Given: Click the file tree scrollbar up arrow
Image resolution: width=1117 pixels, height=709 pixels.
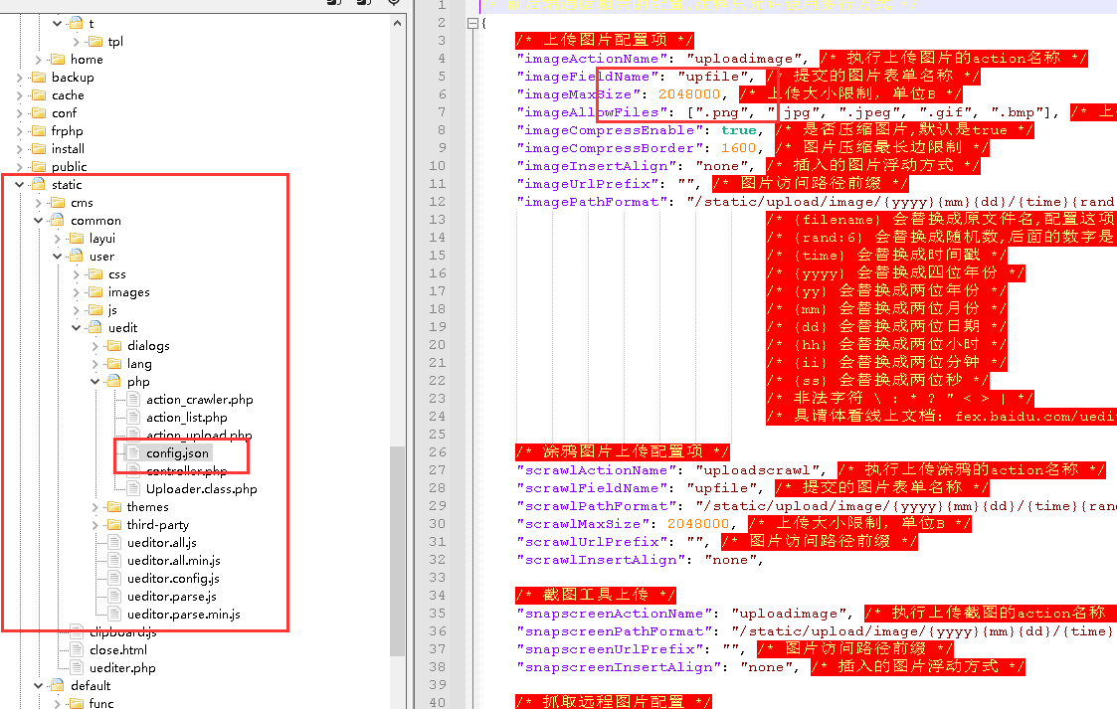Looking at the screenshot, I should click(x=398, y=23).
